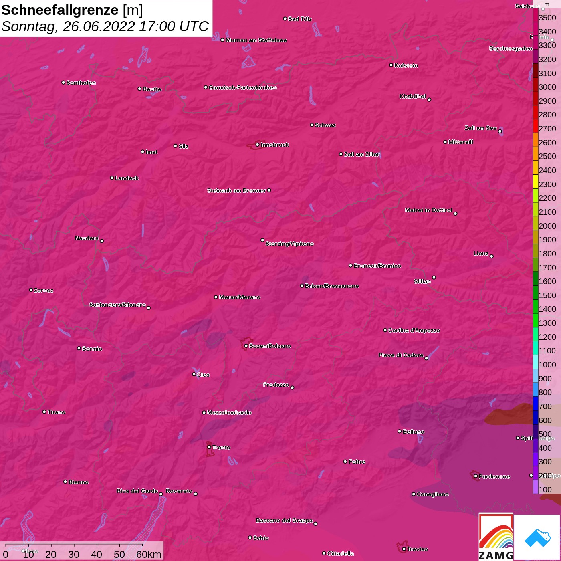This screenshot has height=561, width=561.
Task: Click the Nauders label
Action: pyautogui.click(x=87, y=238)
